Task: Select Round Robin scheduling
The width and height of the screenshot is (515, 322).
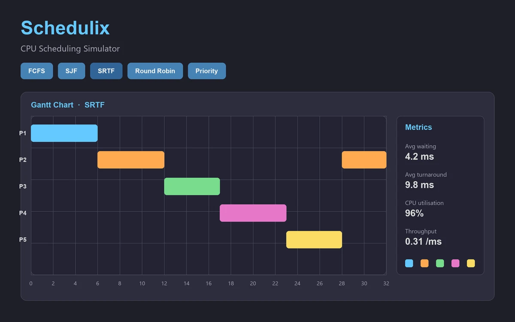Action: point(155,71)
